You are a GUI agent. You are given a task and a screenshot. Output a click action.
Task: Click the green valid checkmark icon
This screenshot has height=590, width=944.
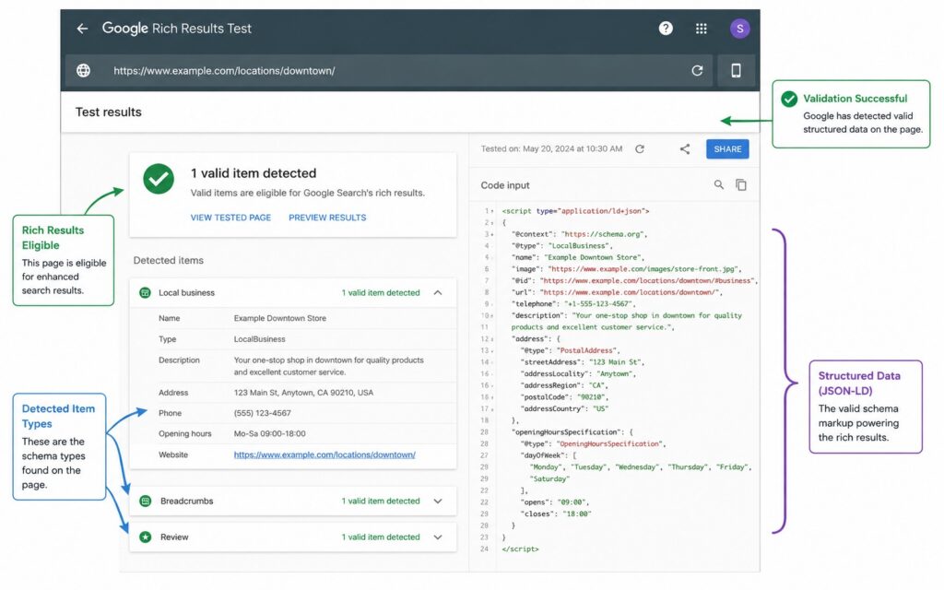coord(159,179)
